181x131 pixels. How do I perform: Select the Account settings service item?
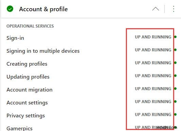27,103
